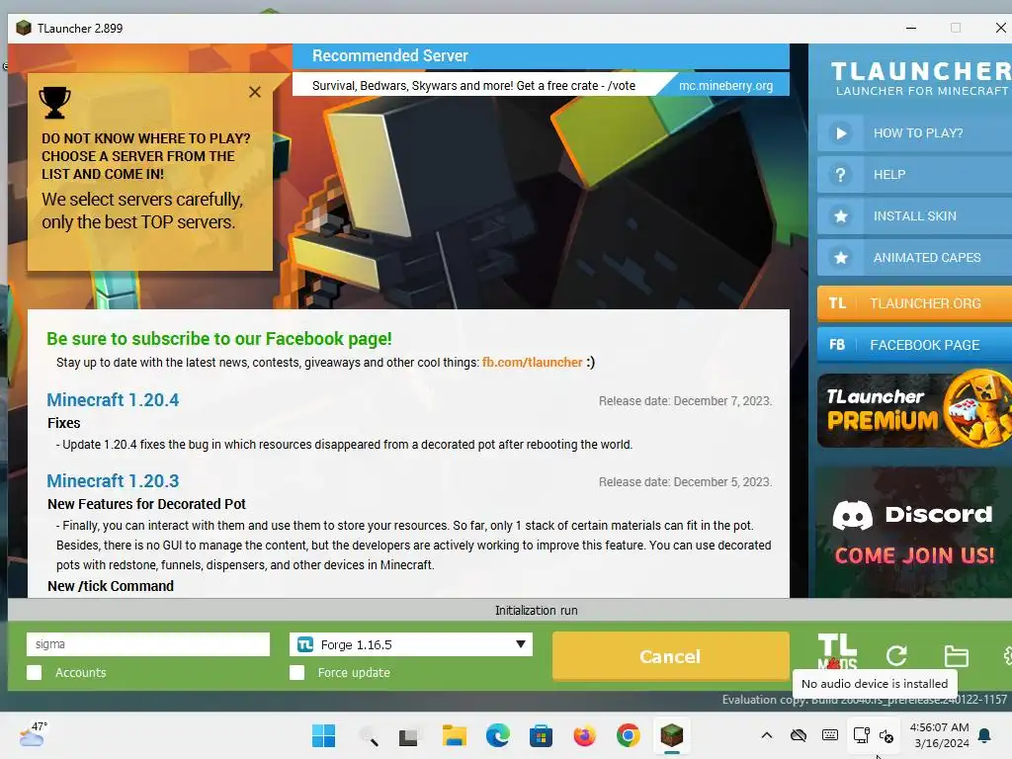
Task: Click the Initialization run status text
Action: click(x=537, y=611)
